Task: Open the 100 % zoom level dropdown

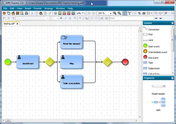Action: click(x=111, y=13)
